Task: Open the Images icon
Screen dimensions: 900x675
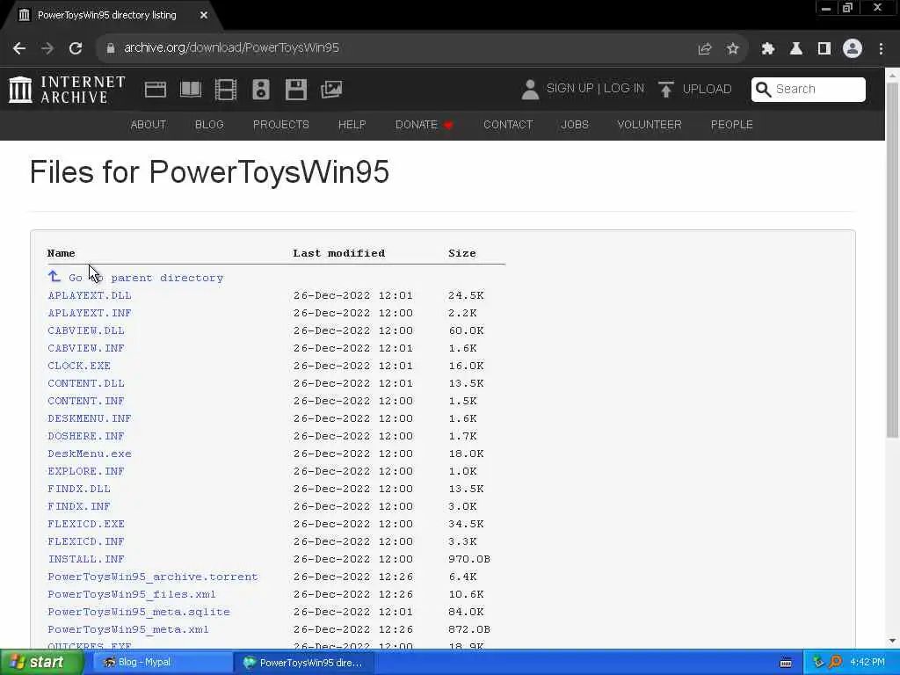Action: tap(331, 90)
